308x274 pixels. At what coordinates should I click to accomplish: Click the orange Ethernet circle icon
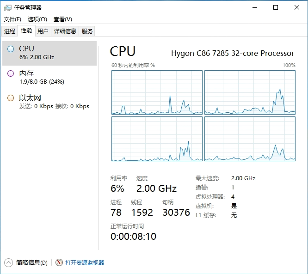pyautogui.click(x=11, y=98)
